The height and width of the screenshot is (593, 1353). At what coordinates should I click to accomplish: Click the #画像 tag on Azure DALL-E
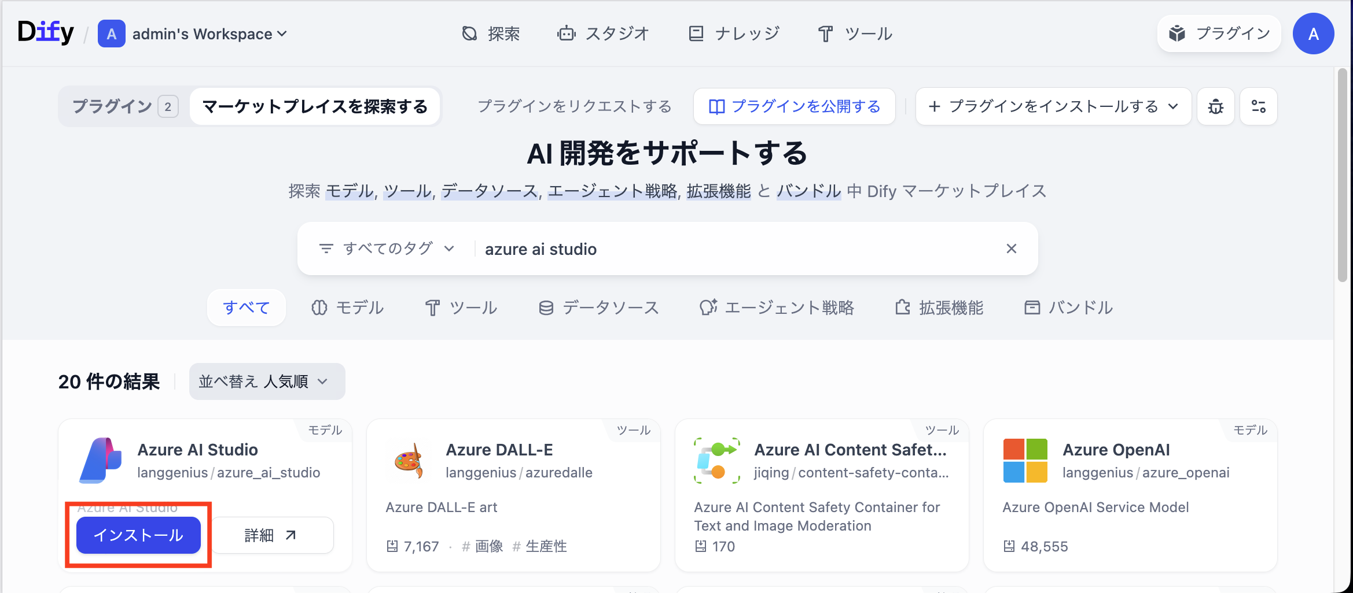point(483,546)
